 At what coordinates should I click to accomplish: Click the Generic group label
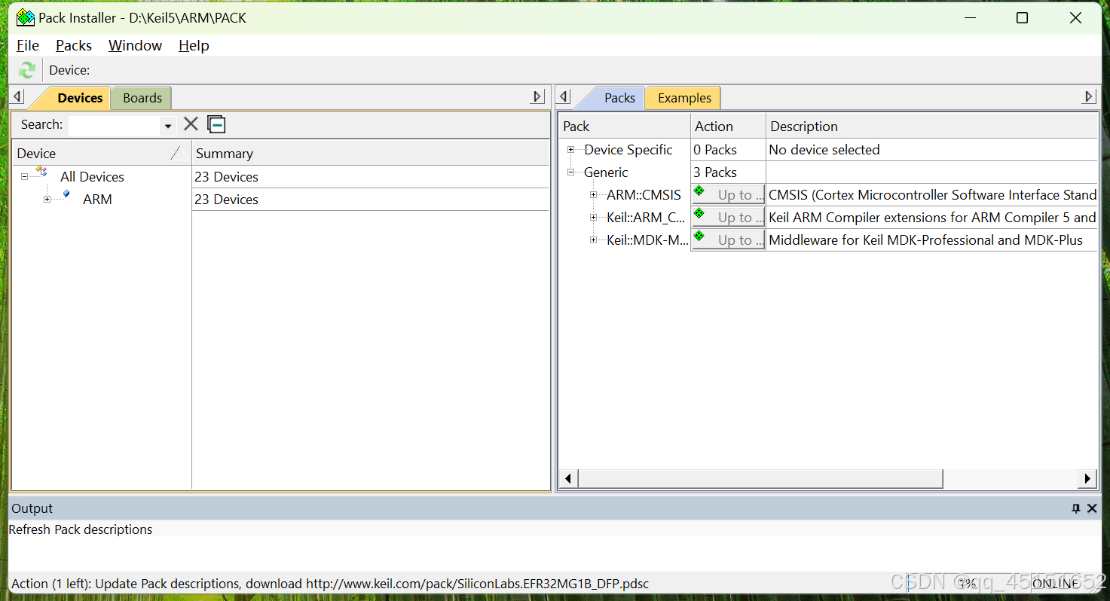(x=606, y=172)
